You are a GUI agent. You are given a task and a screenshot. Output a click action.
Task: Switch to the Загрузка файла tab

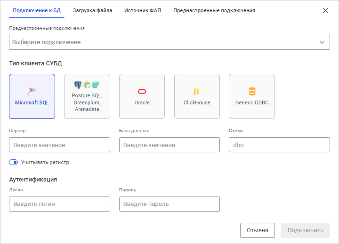point(92,10)
